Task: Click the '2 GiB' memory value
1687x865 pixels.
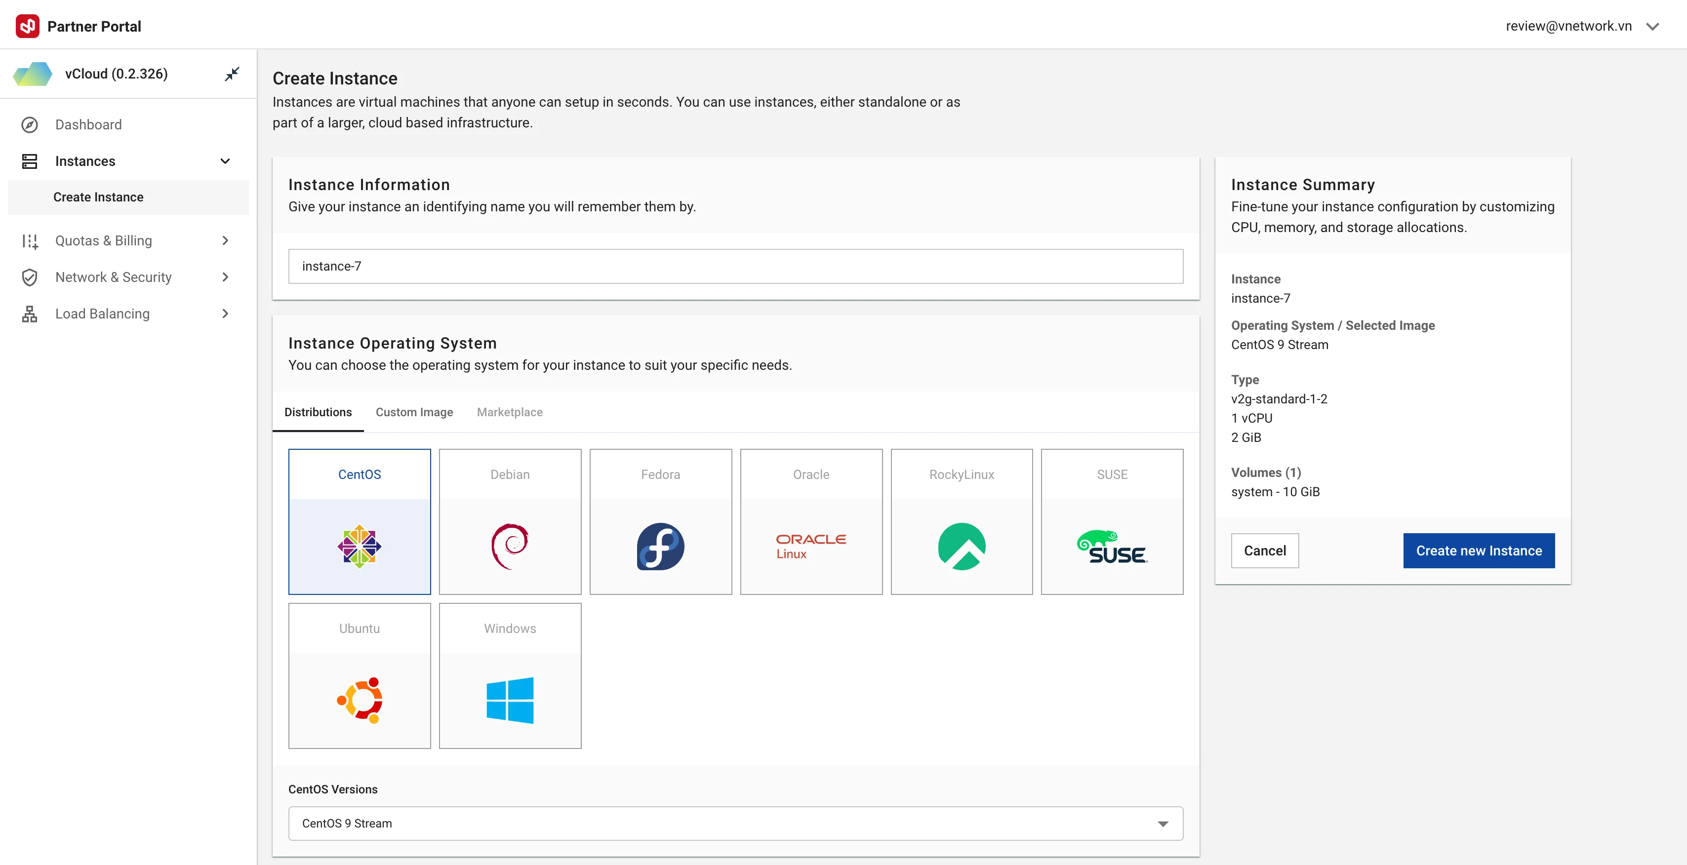Action: click(1245, 437)
